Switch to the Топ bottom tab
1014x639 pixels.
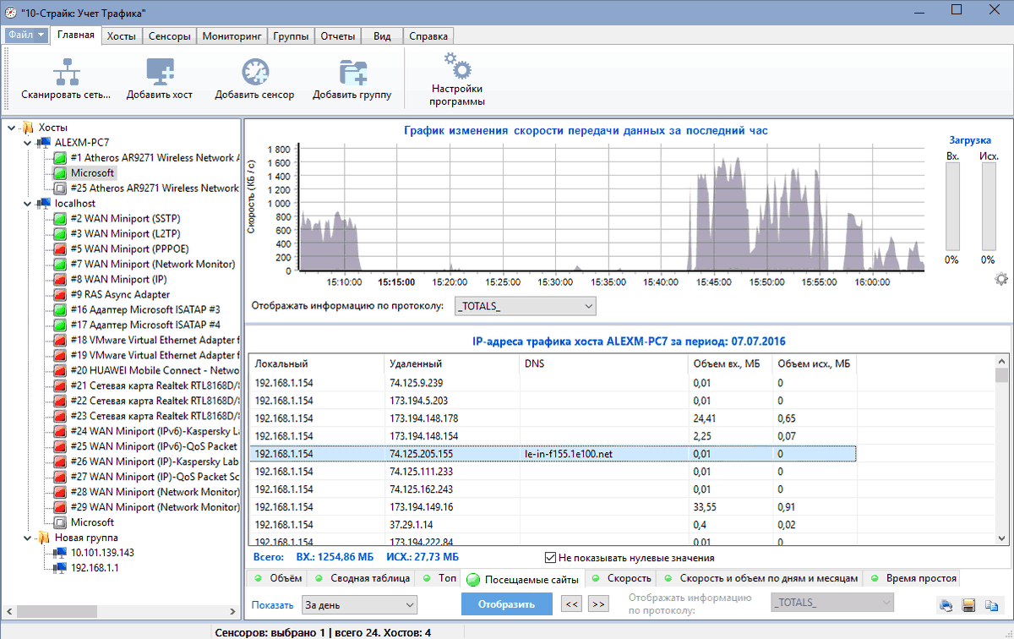pos(439,579)
